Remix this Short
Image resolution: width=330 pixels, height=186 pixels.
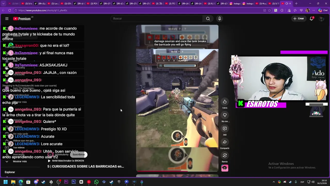(x=225, y=156)
